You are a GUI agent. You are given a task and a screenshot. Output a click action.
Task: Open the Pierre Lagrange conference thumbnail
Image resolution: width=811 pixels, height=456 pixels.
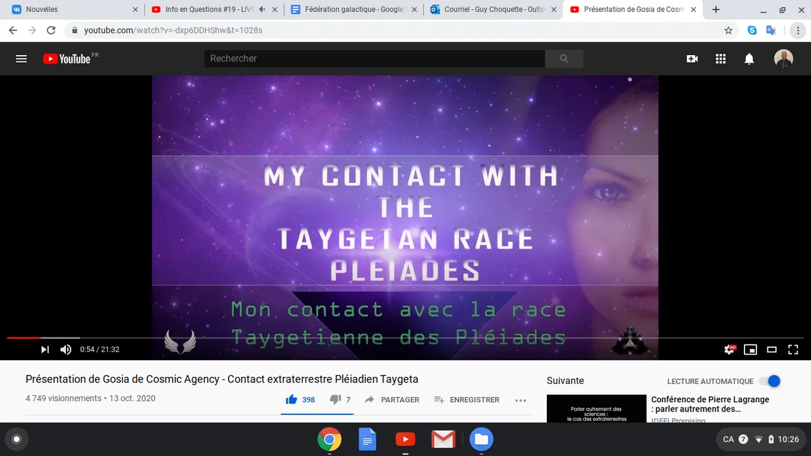[596, 408]
